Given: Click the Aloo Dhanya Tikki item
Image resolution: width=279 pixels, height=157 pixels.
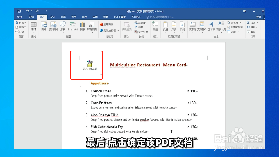Looking at the screenshot, I should (104, 115).
